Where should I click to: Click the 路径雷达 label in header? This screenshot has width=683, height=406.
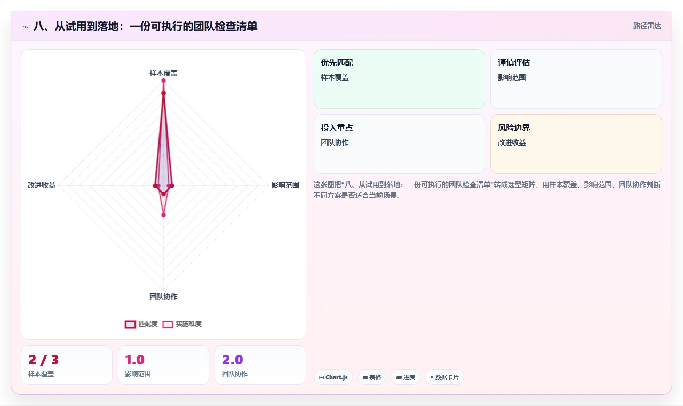tap(647, 26)
